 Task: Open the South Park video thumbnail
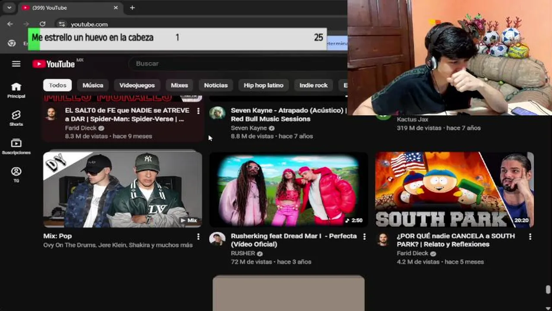pyautogui.click(x=454, y=189)
